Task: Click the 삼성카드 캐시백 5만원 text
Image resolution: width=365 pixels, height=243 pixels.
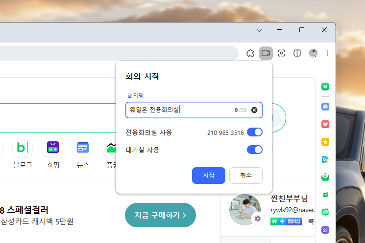Action: coord(37,221)
